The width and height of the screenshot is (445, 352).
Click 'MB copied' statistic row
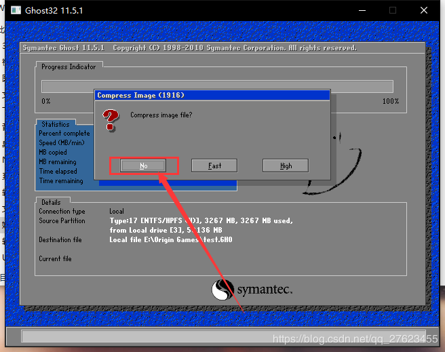tap(53, 153)
